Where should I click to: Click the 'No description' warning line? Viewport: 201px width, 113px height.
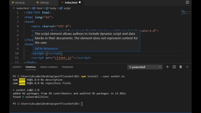point(38,80)
